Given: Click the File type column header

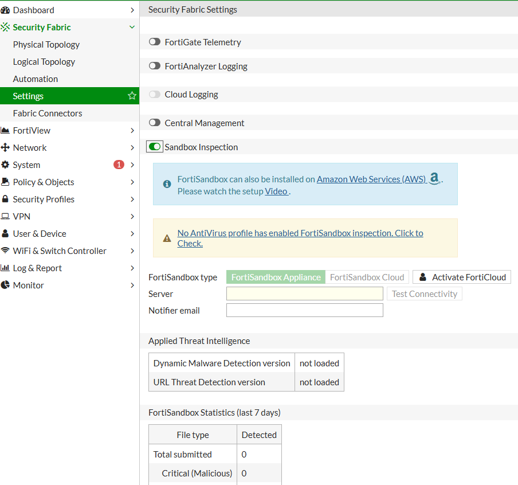Looking at the screenshot, I should tap(193, 435).
